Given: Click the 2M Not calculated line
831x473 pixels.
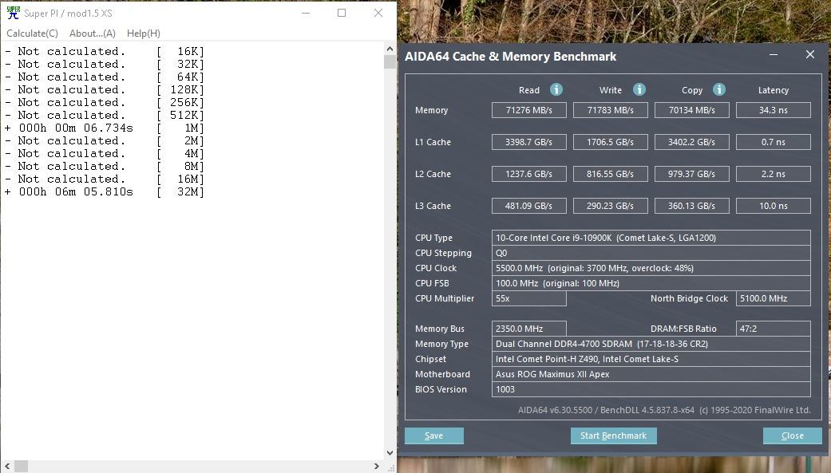Looking at the screenshot, I should tap(105, 141).
